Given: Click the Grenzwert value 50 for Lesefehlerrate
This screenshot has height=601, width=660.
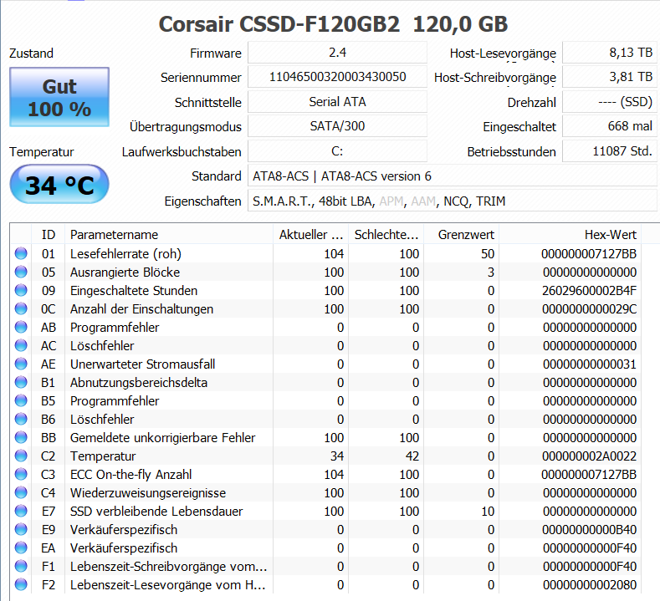Looking at the screenshot, I should 488,253.
